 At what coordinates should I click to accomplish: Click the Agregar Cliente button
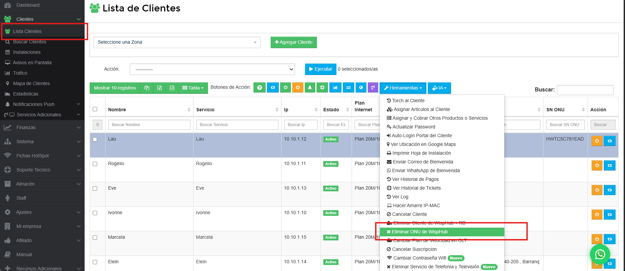tap(294, 42)
